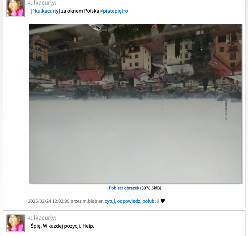Open the upside-down town photo

pyautogui.click(x=135, y=104)
